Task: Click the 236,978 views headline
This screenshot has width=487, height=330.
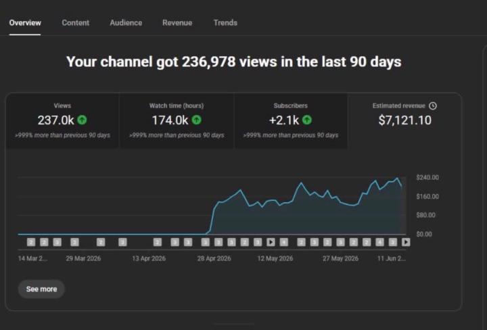Action: (x=233, y=62)
